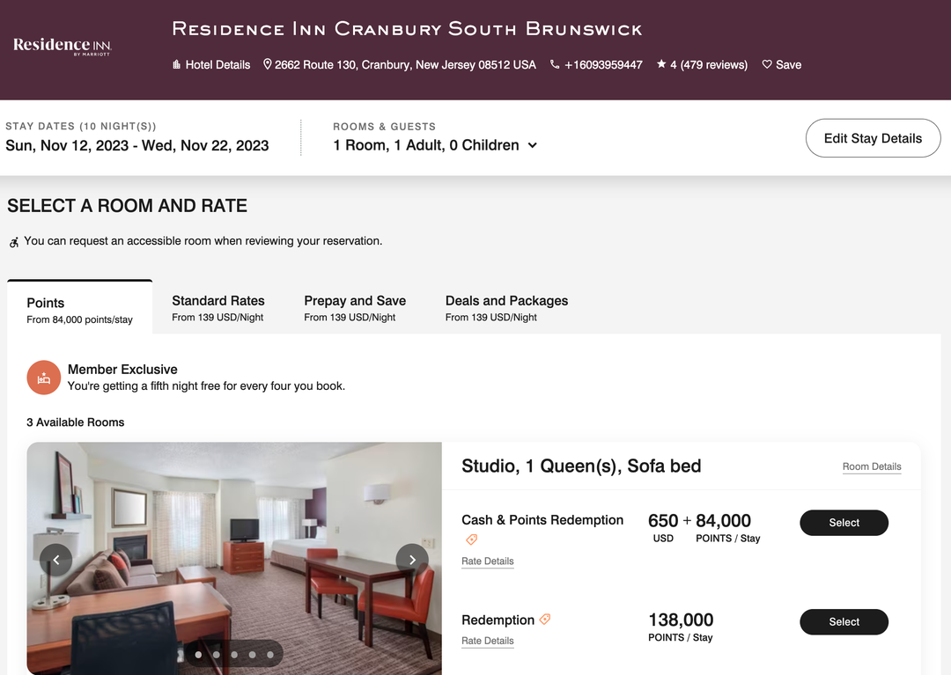951x675 pixels.
Task: Click the Member Exclusive gift badge icon
Action: point(44,376)
